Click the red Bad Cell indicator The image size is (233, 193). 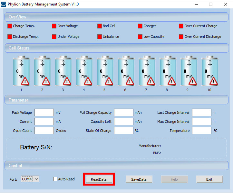100,26
